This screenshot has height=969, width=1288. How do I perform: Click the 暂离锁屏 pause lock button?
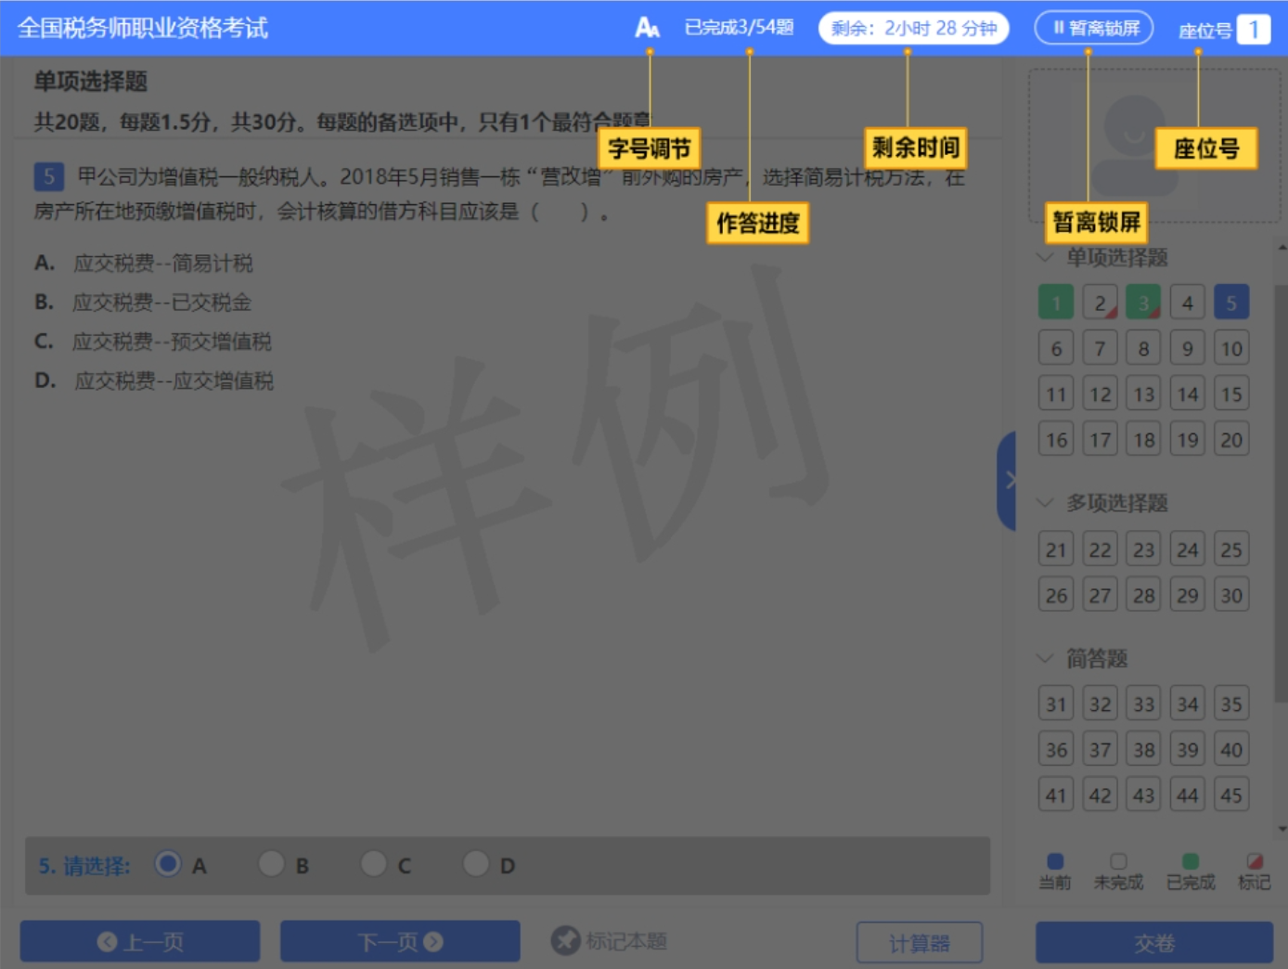tap(1094, 28)
